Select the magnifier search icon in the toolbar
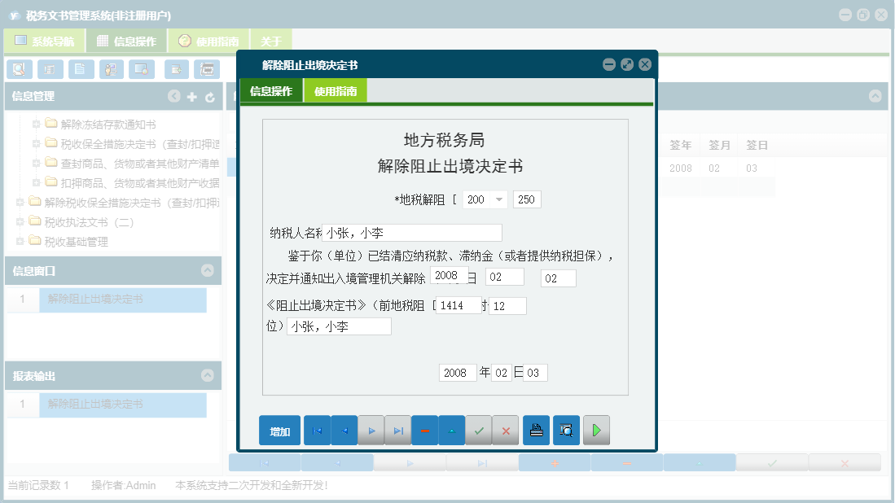Viewport: 895px width, 503px height. [19, 69]
